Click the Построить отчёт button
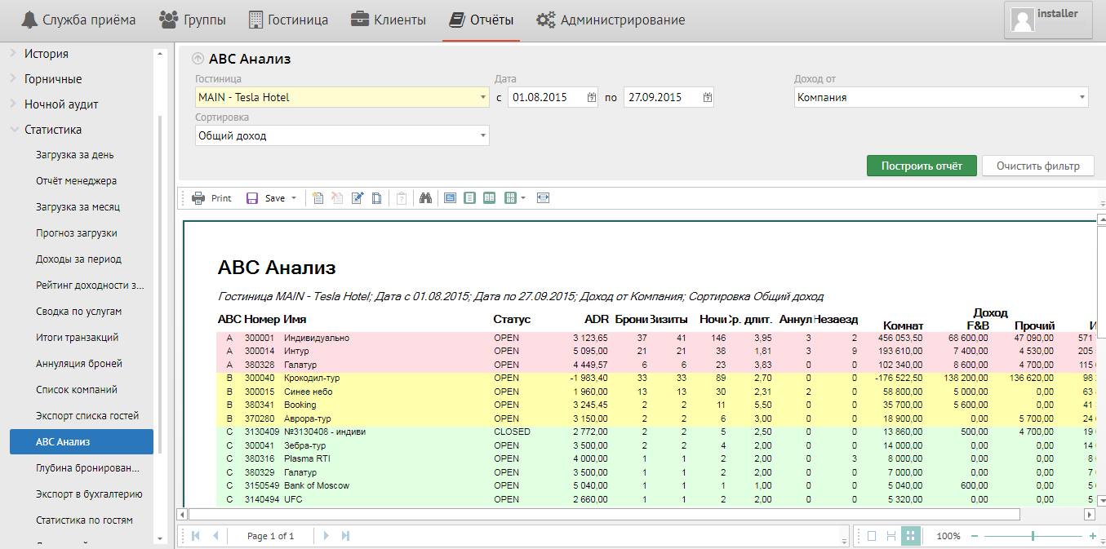The image size is (1106, 549). pyautogui.click(x=921, y=166)
